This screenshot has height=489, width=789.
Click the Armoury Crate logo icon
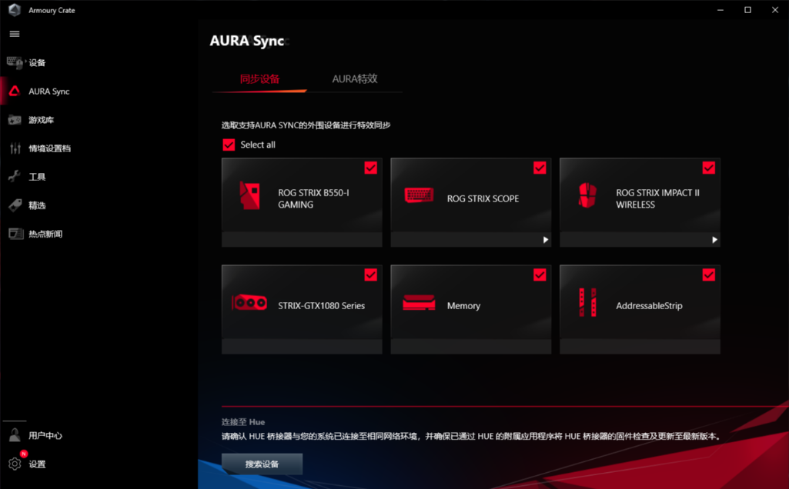point(15,9)
